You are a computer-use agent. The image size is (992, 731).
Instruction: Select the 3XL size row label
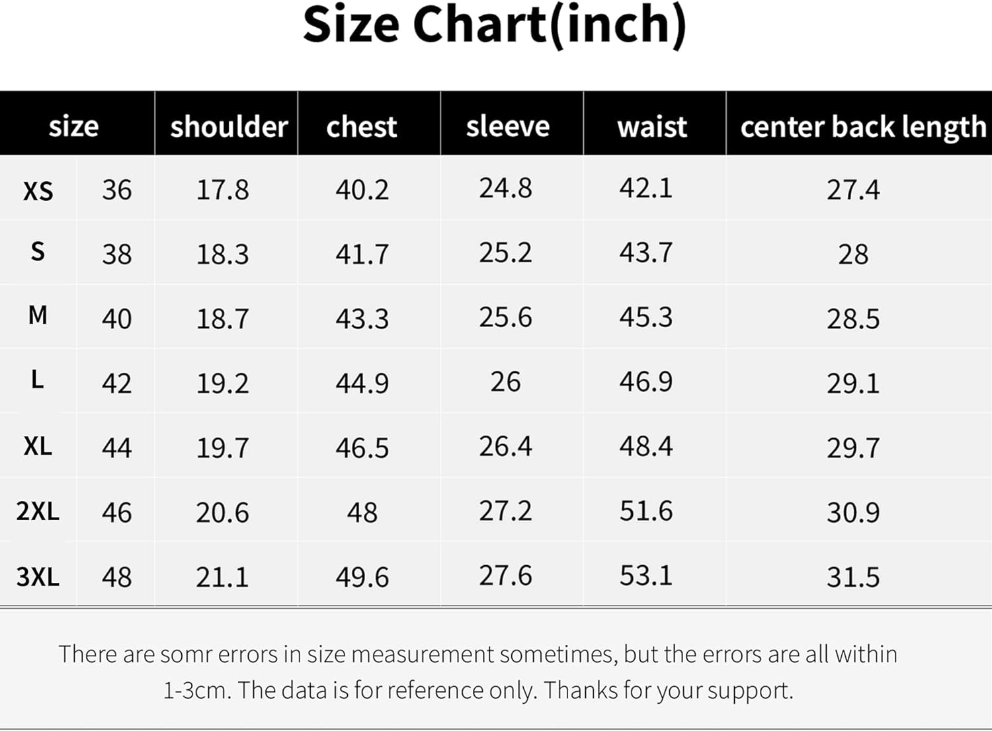coord(38,577)
